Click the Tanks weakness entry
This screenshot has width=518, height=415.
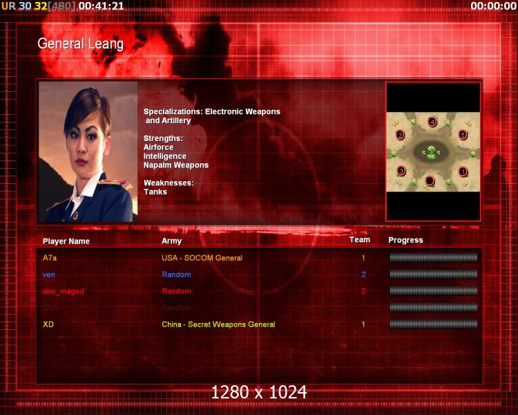pyautogui.click(x=155, y=192)
